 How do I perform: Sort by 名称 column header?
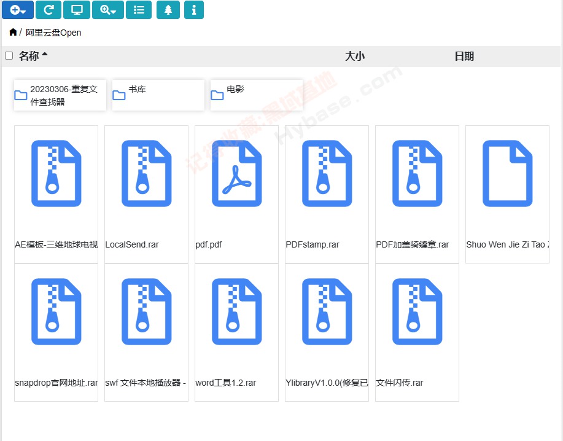tap(29, 56)
